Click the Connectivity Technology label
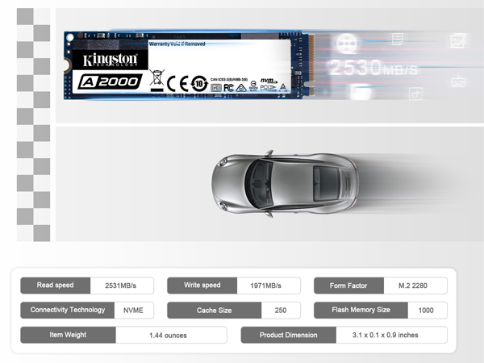 (68, 310)
